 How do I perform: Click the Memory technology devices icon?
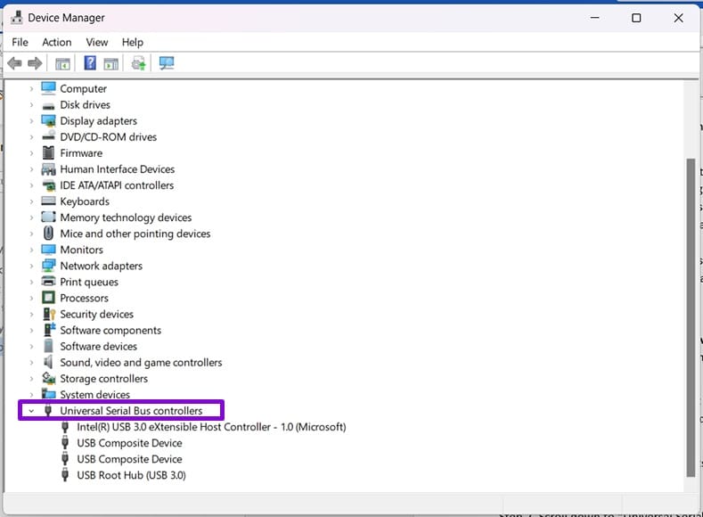[48, 217]
